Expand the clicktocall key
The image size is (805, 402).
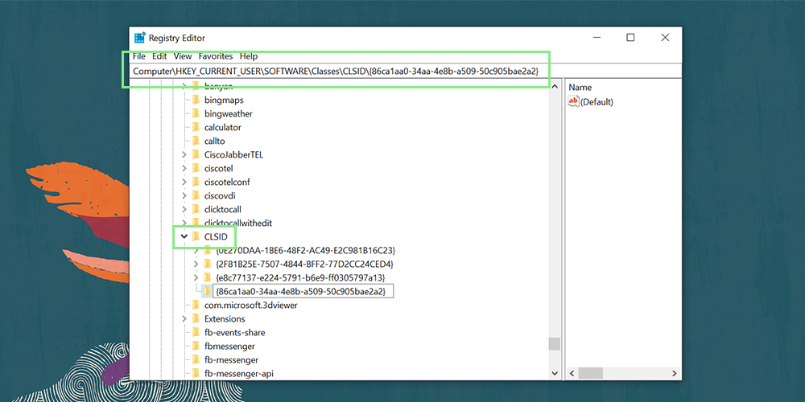pos(184,209)
